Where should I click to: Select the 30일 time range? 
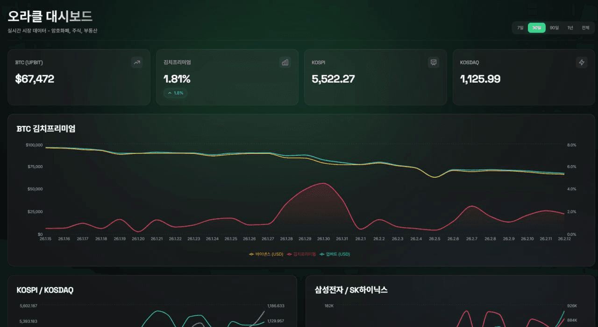537,28
